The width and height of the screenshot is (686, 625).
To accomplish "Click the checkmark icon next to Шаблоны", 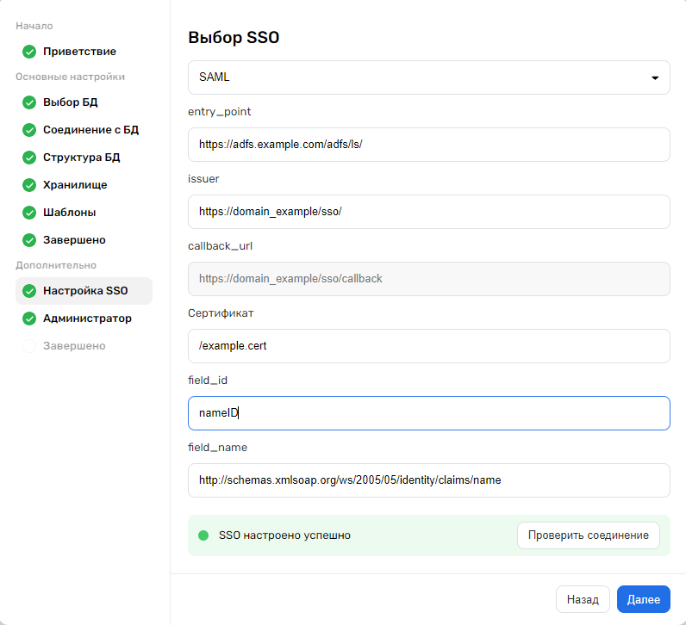I will [29, 213].
